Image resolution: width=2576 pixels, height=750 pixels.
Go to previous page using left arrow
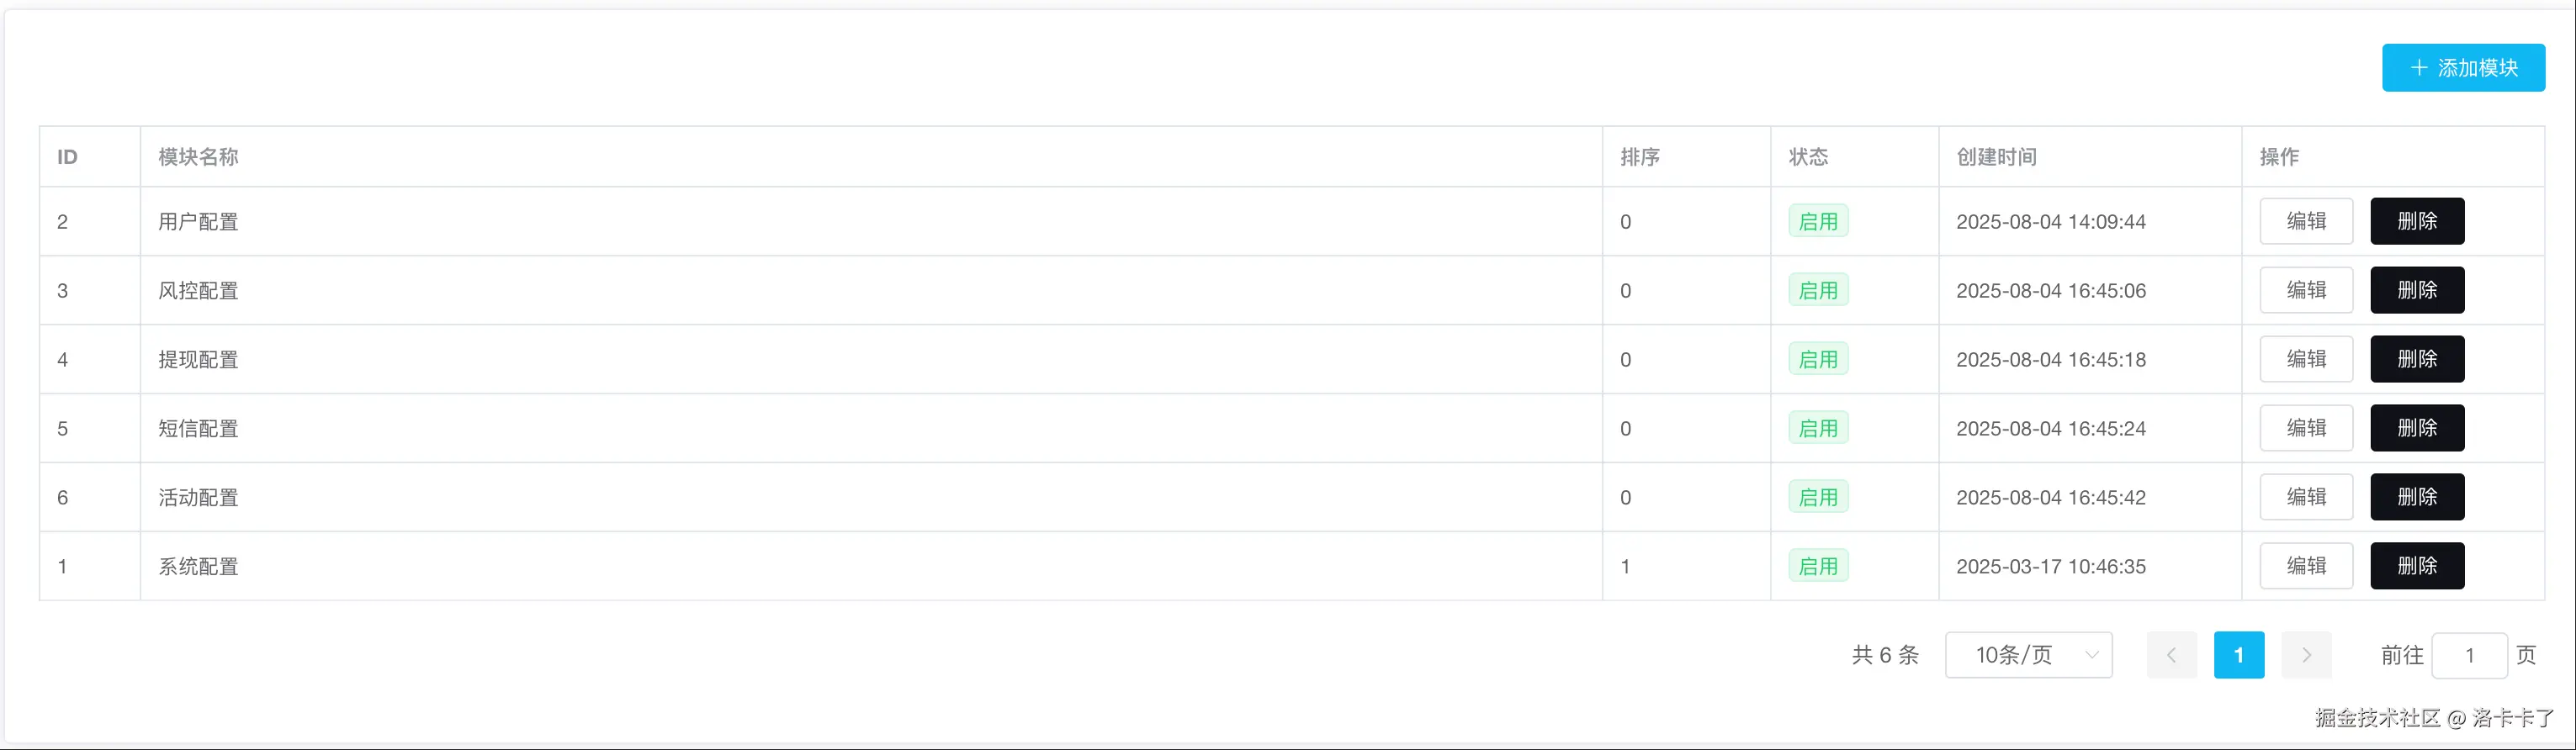click(x=2171, y=655)
